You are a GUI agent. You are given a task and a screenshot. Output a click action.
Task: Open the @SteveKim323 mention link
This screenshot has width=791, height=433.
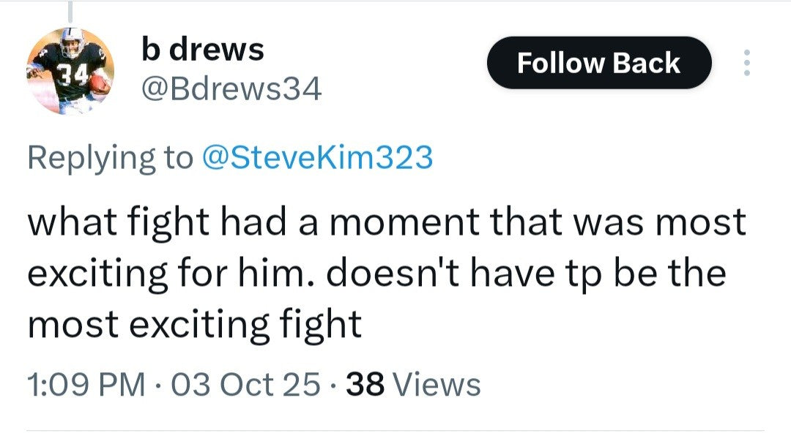click(316, 157)
